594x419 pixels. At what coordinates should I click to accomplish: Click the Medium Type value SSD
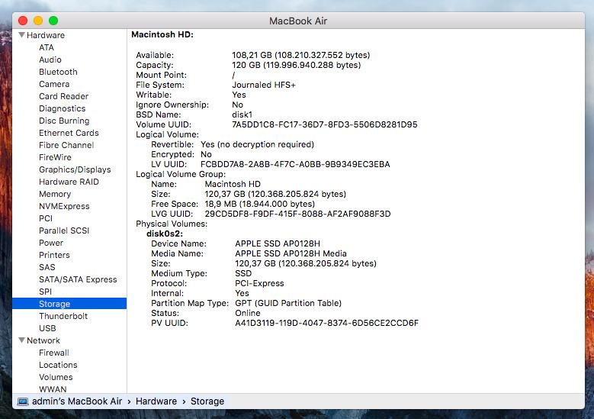(243, 273)
